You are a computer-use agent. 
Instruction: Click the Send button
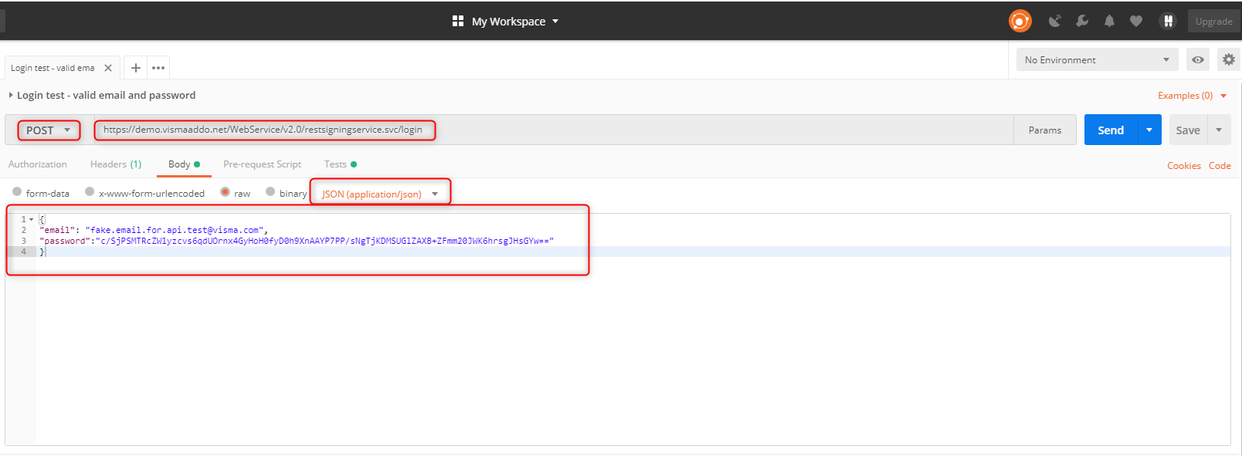(x=1111, y=130)
